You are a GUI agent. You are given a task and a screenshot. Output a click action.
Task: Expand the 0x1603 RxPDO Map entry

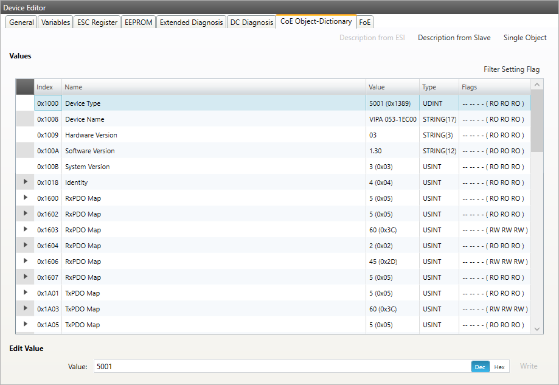pos(26,229)
